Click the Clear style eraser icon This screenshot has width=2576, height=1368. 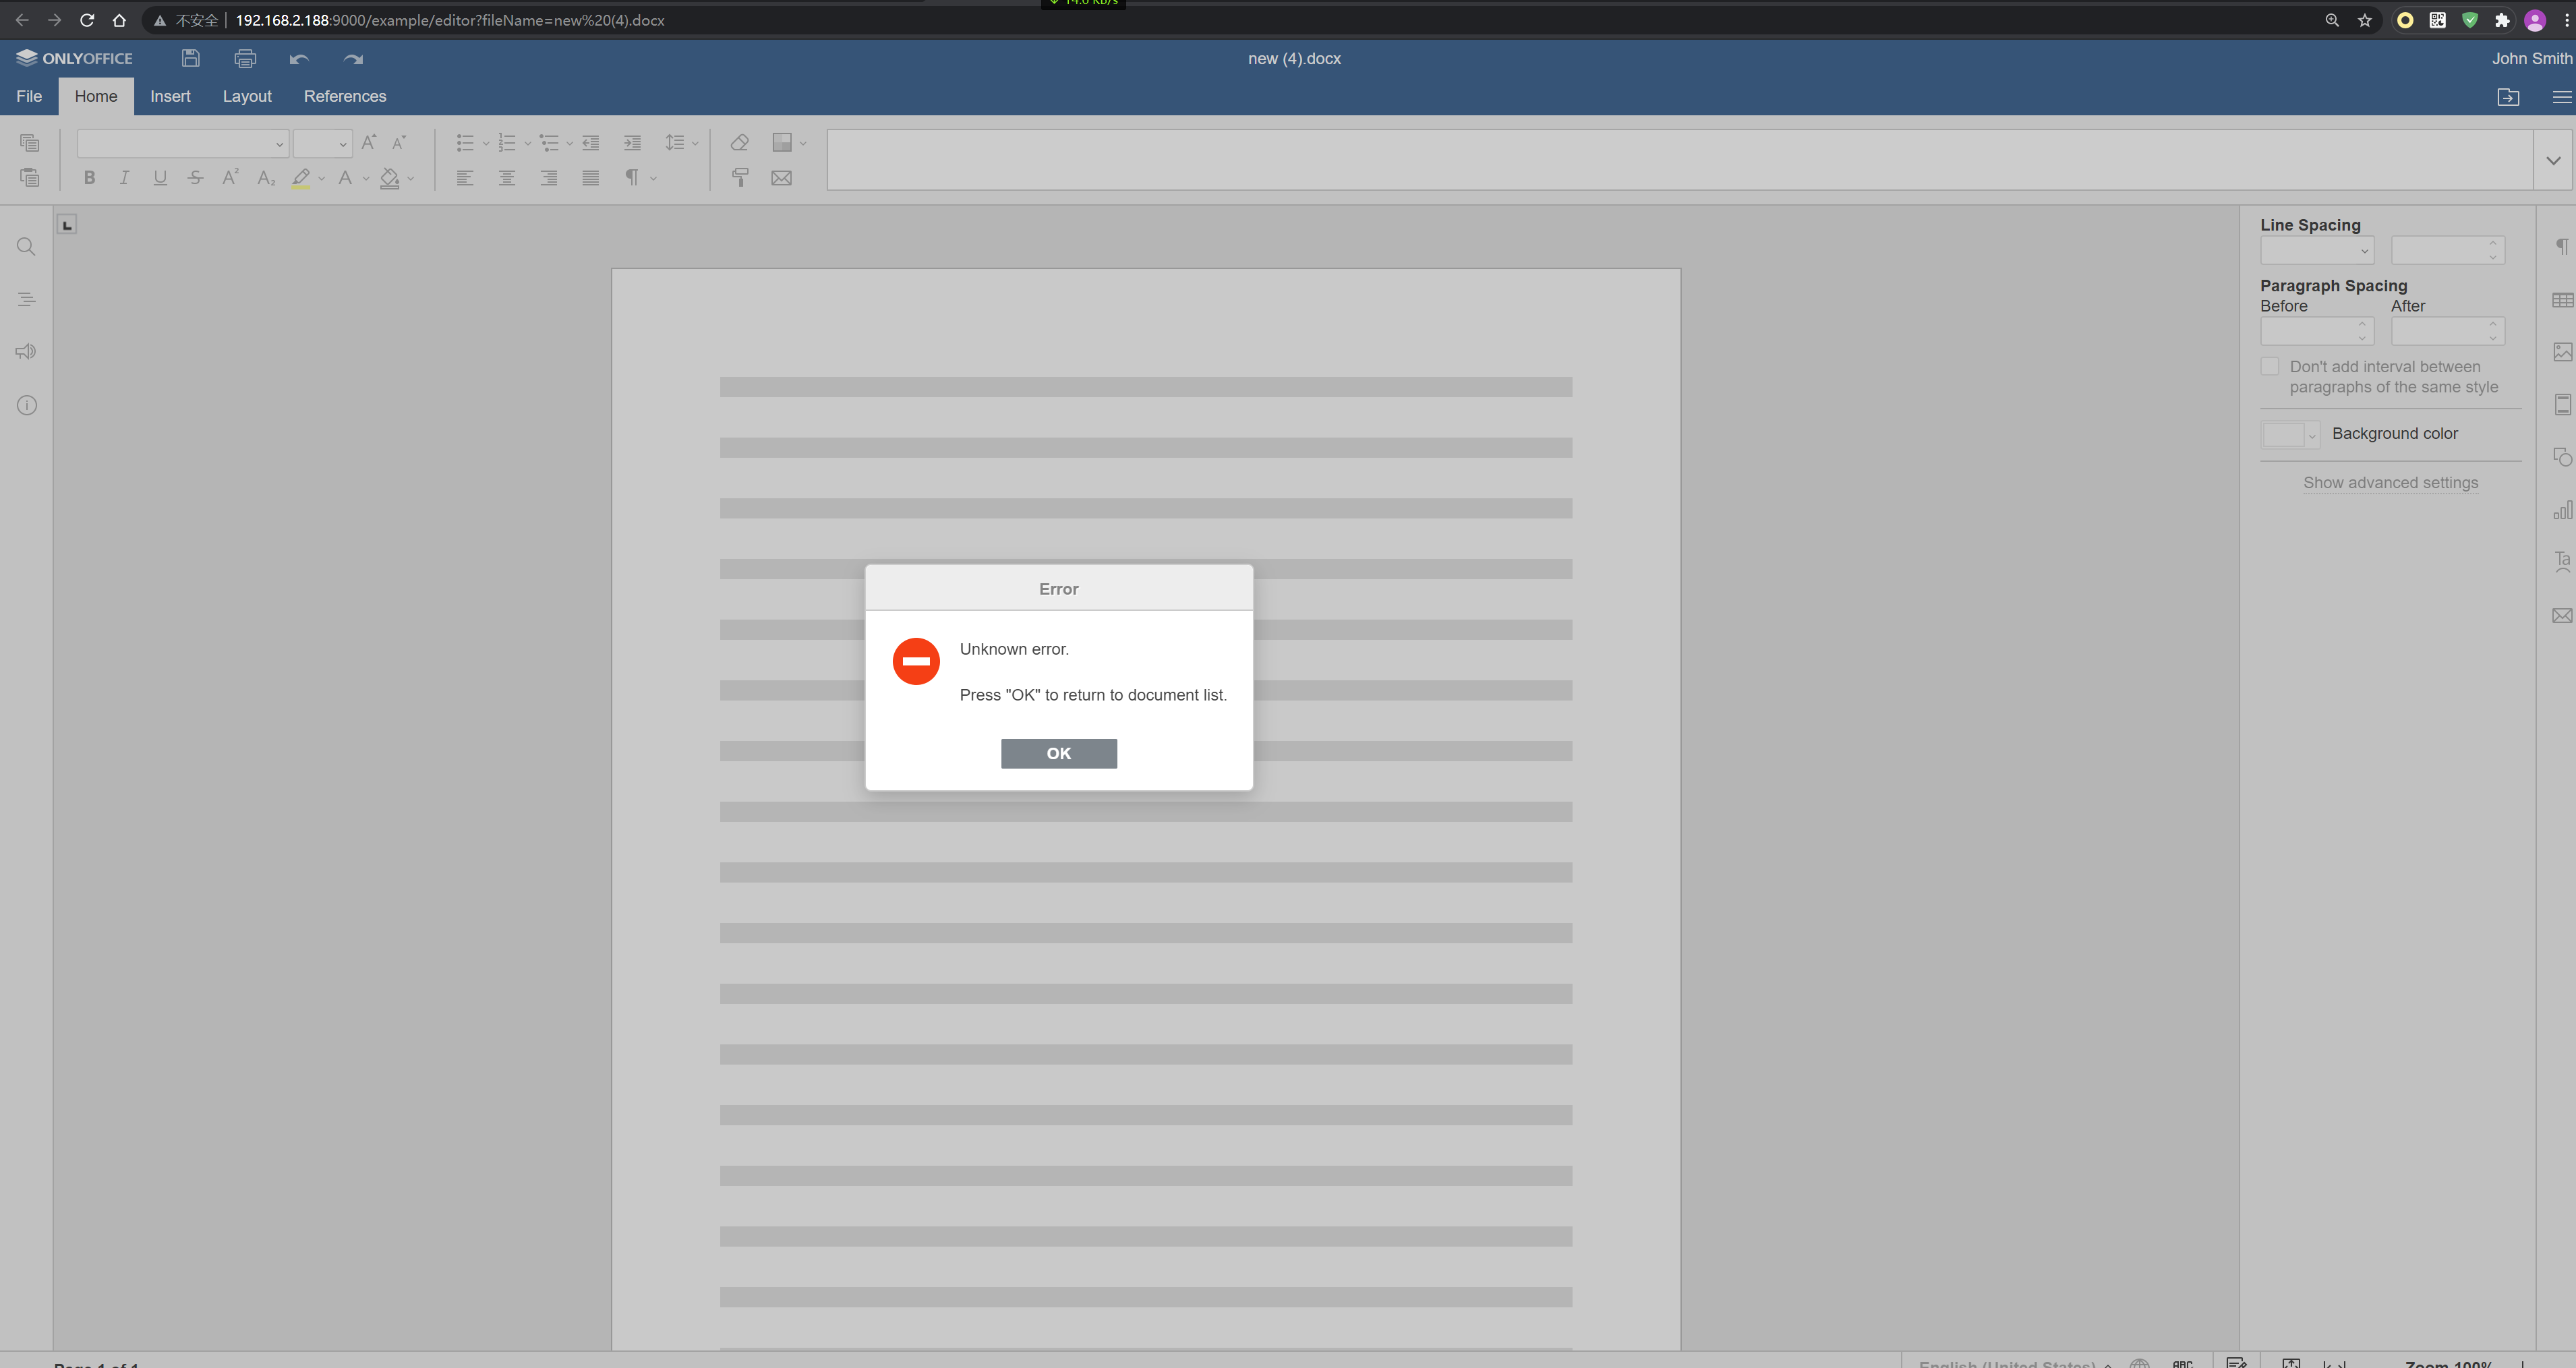(740, 143)
